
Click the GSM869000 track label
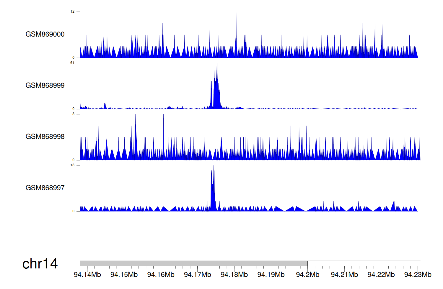click(45, 34)
